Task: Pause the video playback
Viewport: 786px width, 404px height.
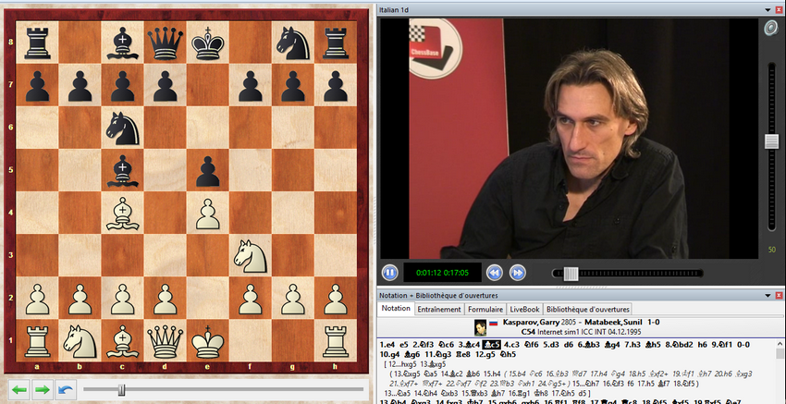Action: click(390, 273)
